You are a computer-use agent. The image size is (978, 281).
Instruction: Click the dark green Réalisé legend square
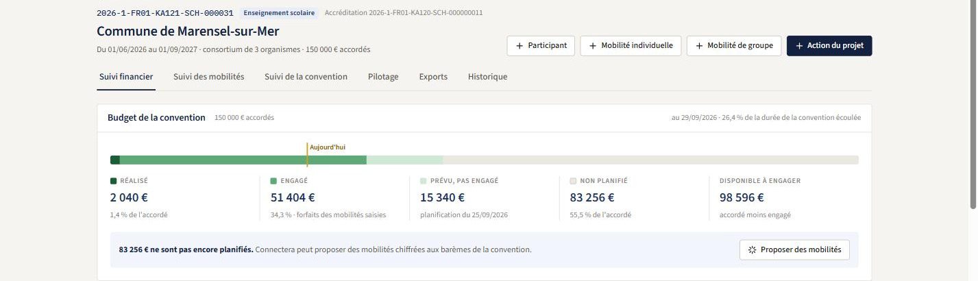(x=113, y=181)
